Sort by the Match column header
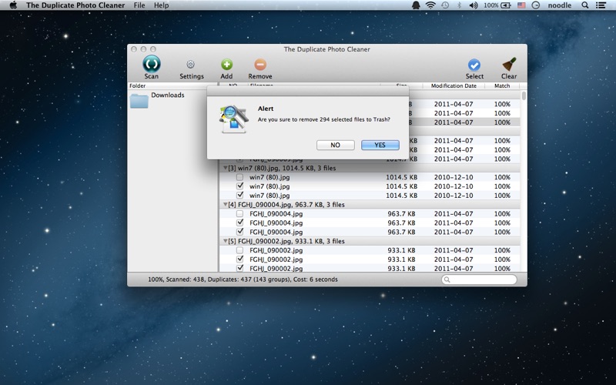 point(502,85)
